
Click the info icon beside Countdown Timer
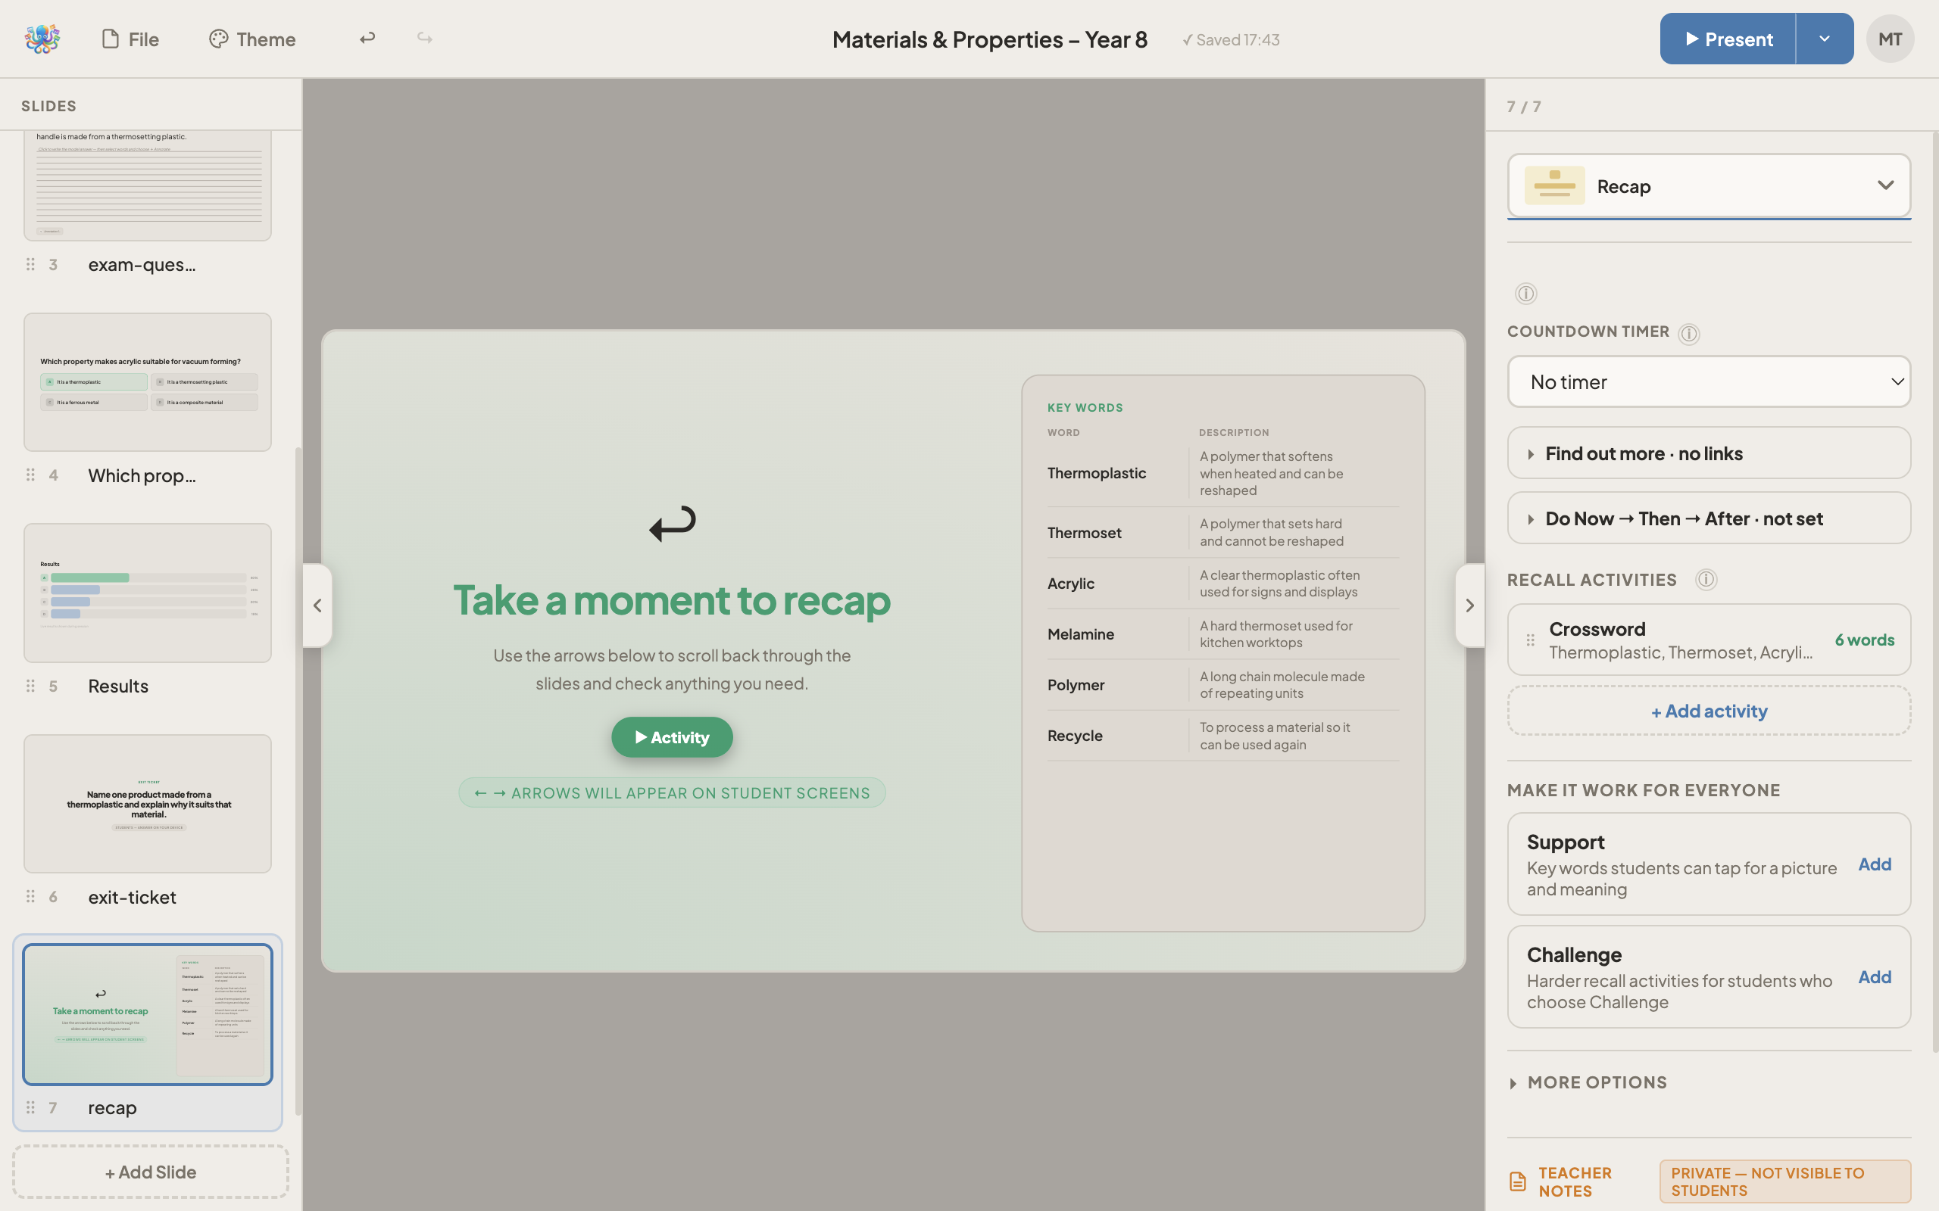(1689, 333)
